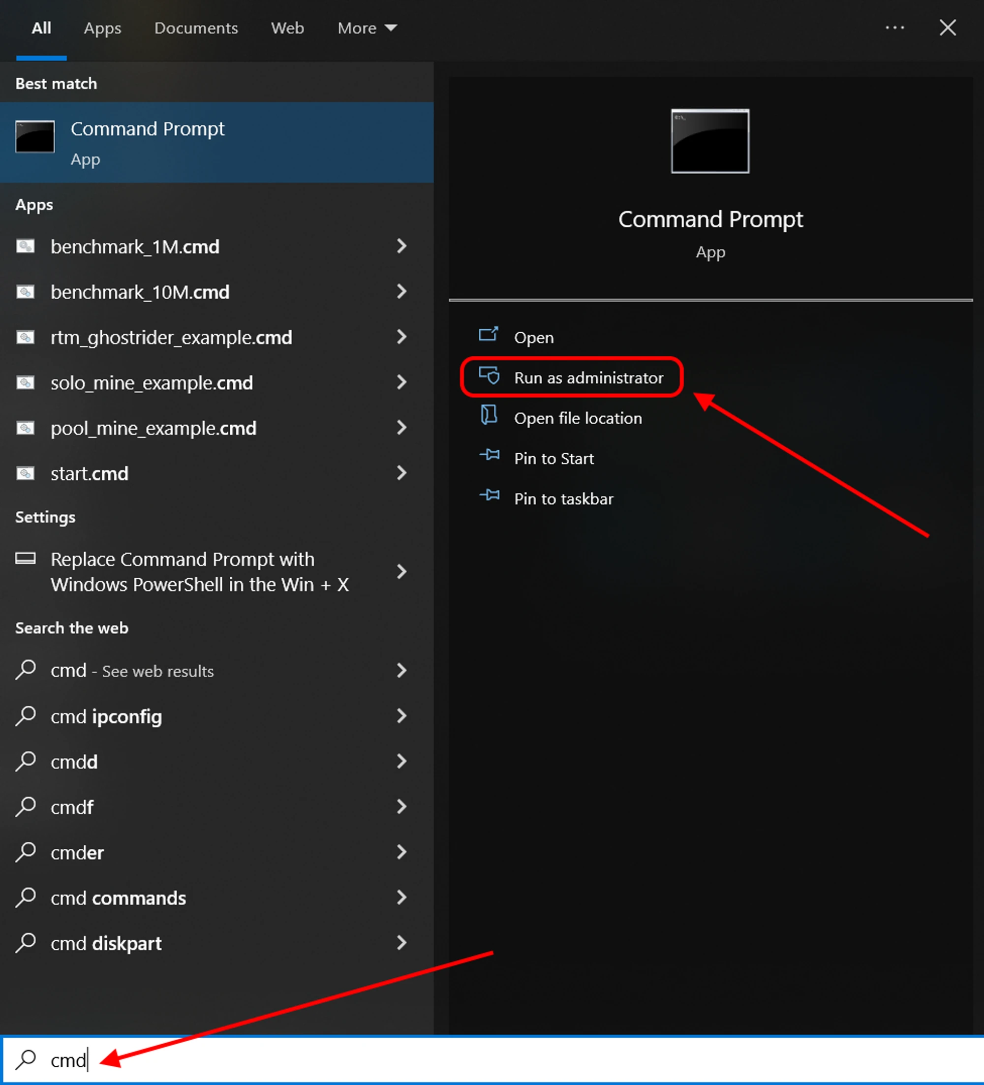
Task: Click the Run as administrator shield icon
Action: [489, 375]
